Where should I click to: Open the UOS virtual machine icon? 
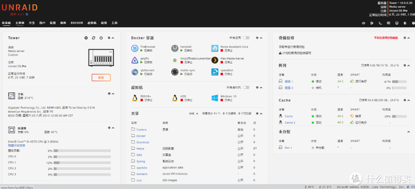pyautogui.click(x=175, y=98)
